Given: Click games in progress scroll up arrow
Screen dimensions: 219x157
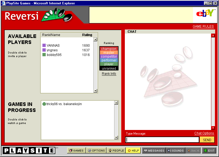Looking at the screenshot, I should pyautogui.click(x=116, y=103).
